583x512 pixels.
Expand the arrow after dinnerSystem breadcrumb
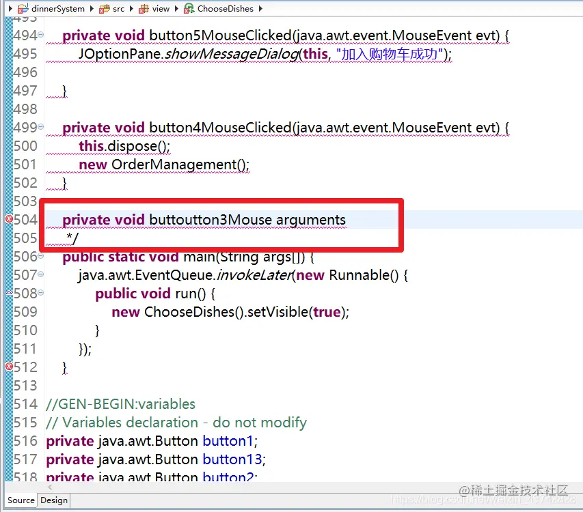pos(92,8)
